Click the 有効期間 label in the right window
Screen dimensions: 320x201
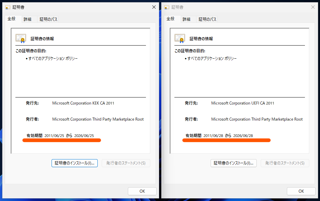coord(193,136)
